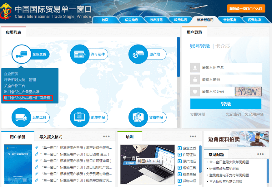The image size is (272, 187).
Task: Open the 许可证件 license certificate icon
Action: pyautogui.click(x=79, y=54)
